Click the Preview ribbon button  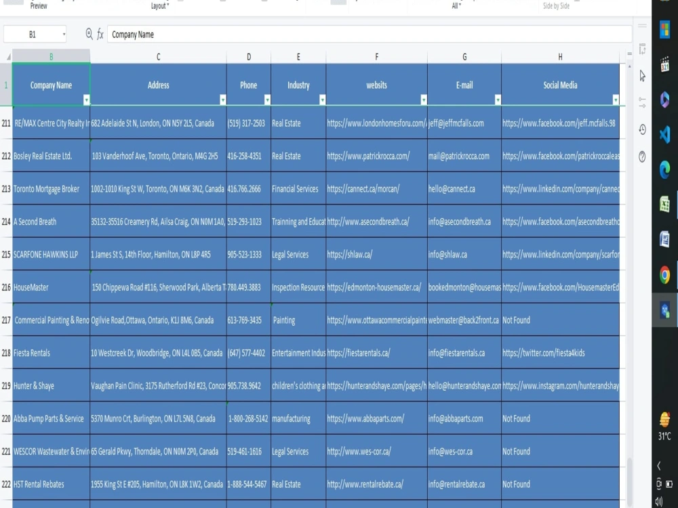pyautogui.click(x=39, y=5)
